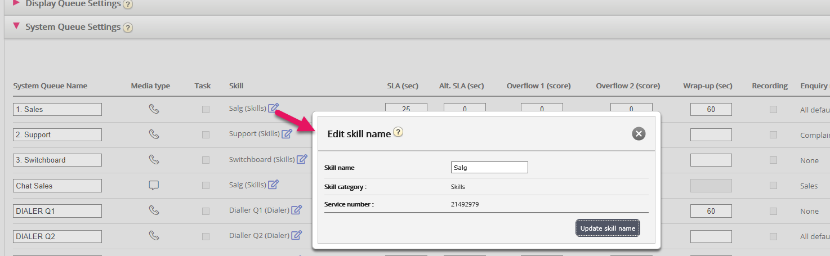
Task: Expand the Display Queue Settings section
Action: 16,3
